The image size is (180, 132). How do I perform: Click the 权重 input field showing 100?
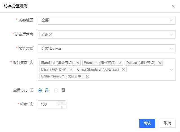click(47, 105)
